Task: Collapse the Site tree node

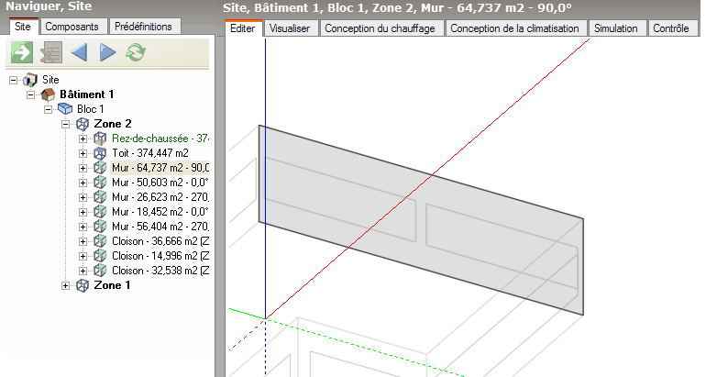Action: (14, 80)
